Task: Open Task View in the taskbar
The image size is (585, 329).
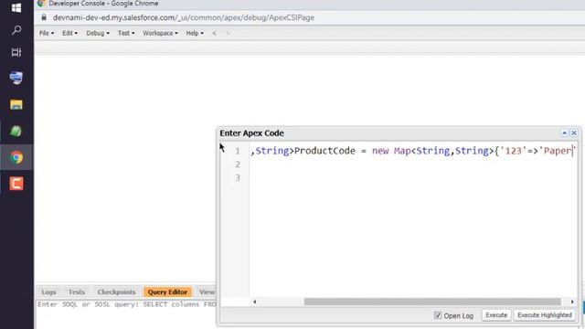Action: [x=16, y=52]
